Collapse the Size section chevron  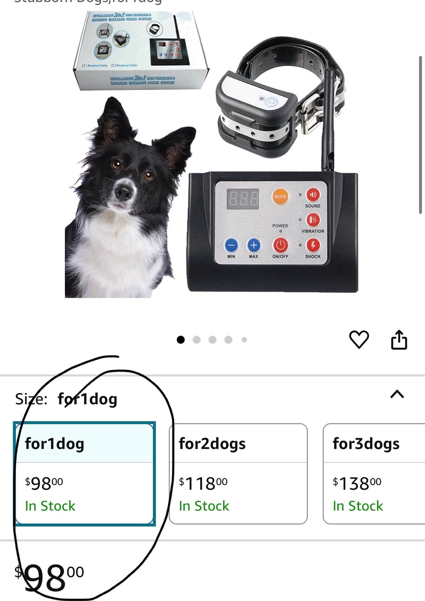[x=397, y=394]
